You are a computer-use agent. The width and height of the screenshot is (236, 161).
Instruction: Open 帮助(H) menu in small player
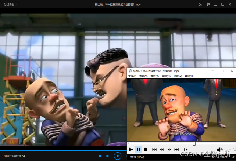[189, 76]
